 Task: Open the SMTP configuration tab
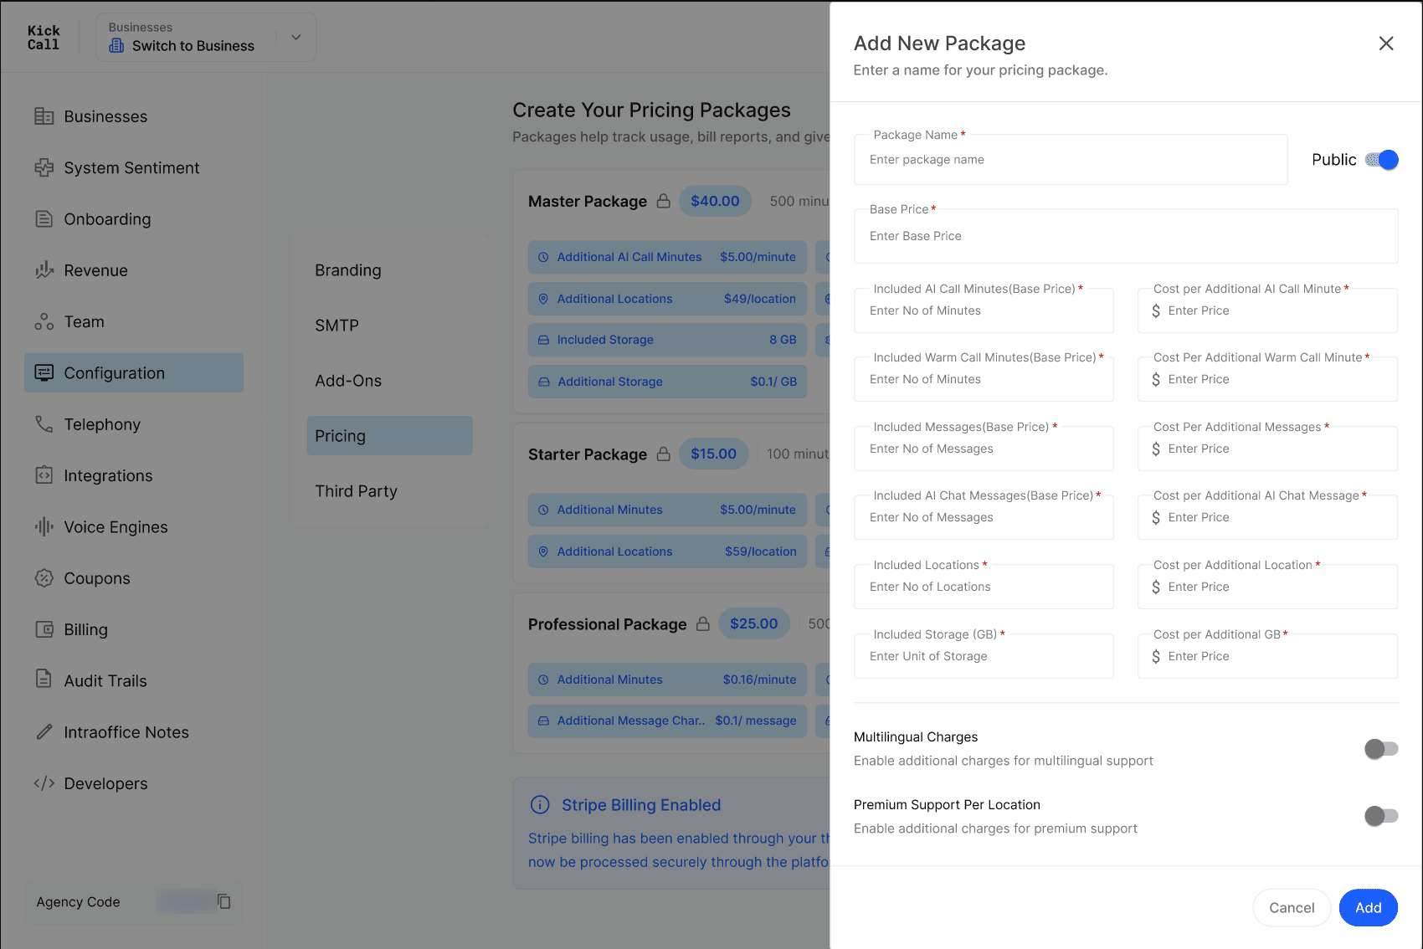[x=389, y=326]
